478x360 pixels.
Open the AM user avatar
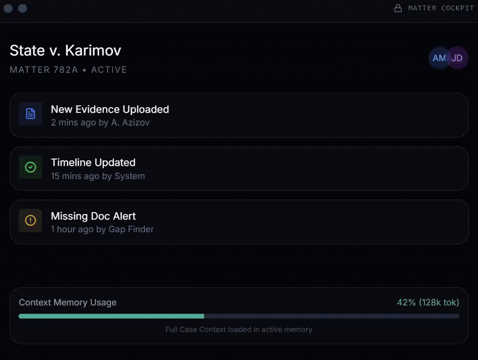coord(437,58)
